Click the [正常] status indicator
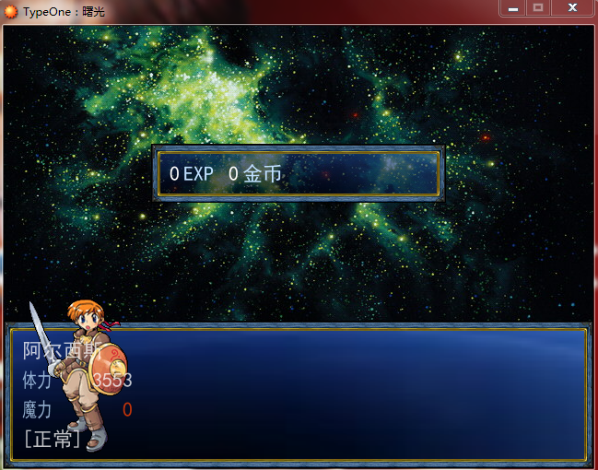This screenshot has height=470, width=598. (53, 439)
